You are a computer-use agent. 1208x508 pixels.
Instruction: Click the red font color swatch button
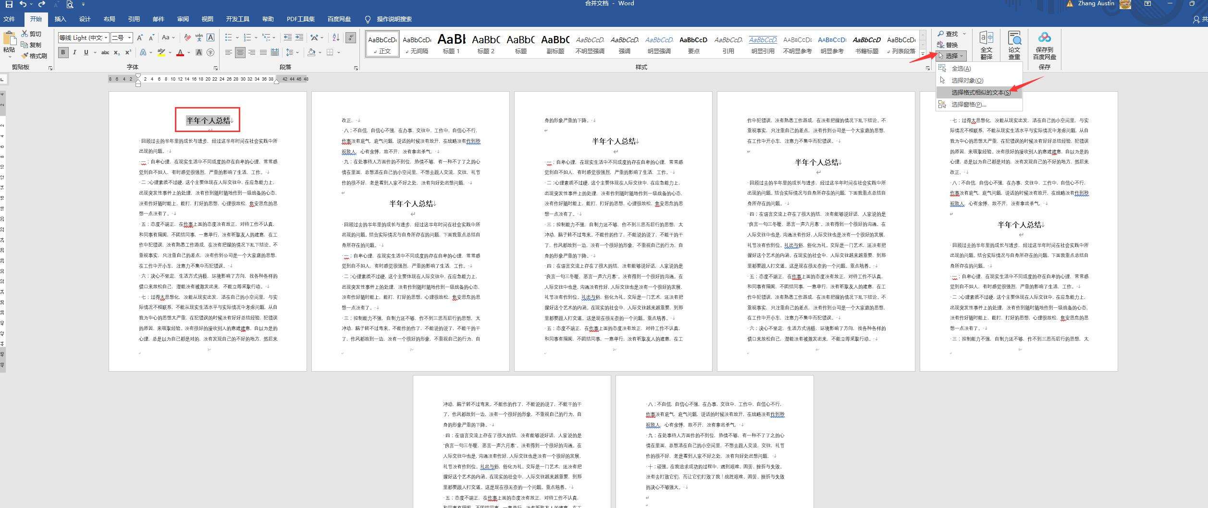click(180, 52)
